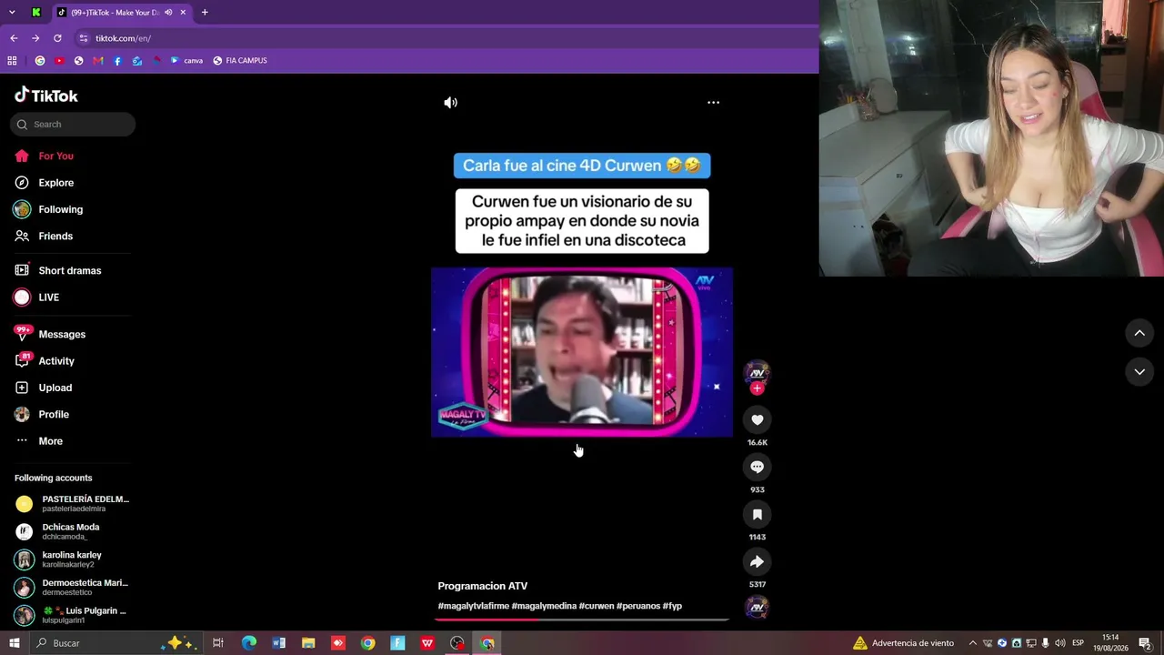Switch to the Kick browser tab

[35, 12]
